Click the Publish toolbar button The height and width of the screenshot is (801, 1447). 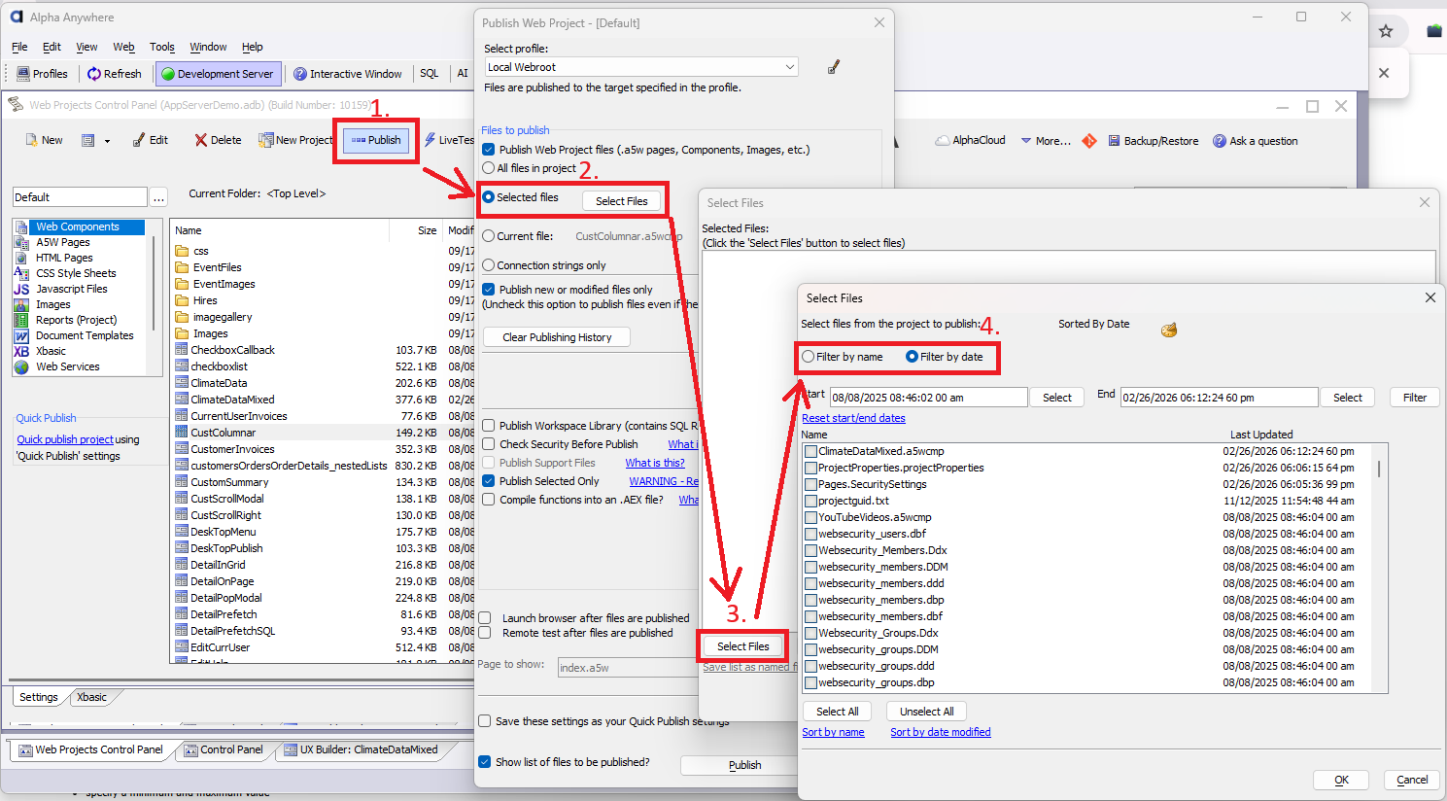coord(376,140)
